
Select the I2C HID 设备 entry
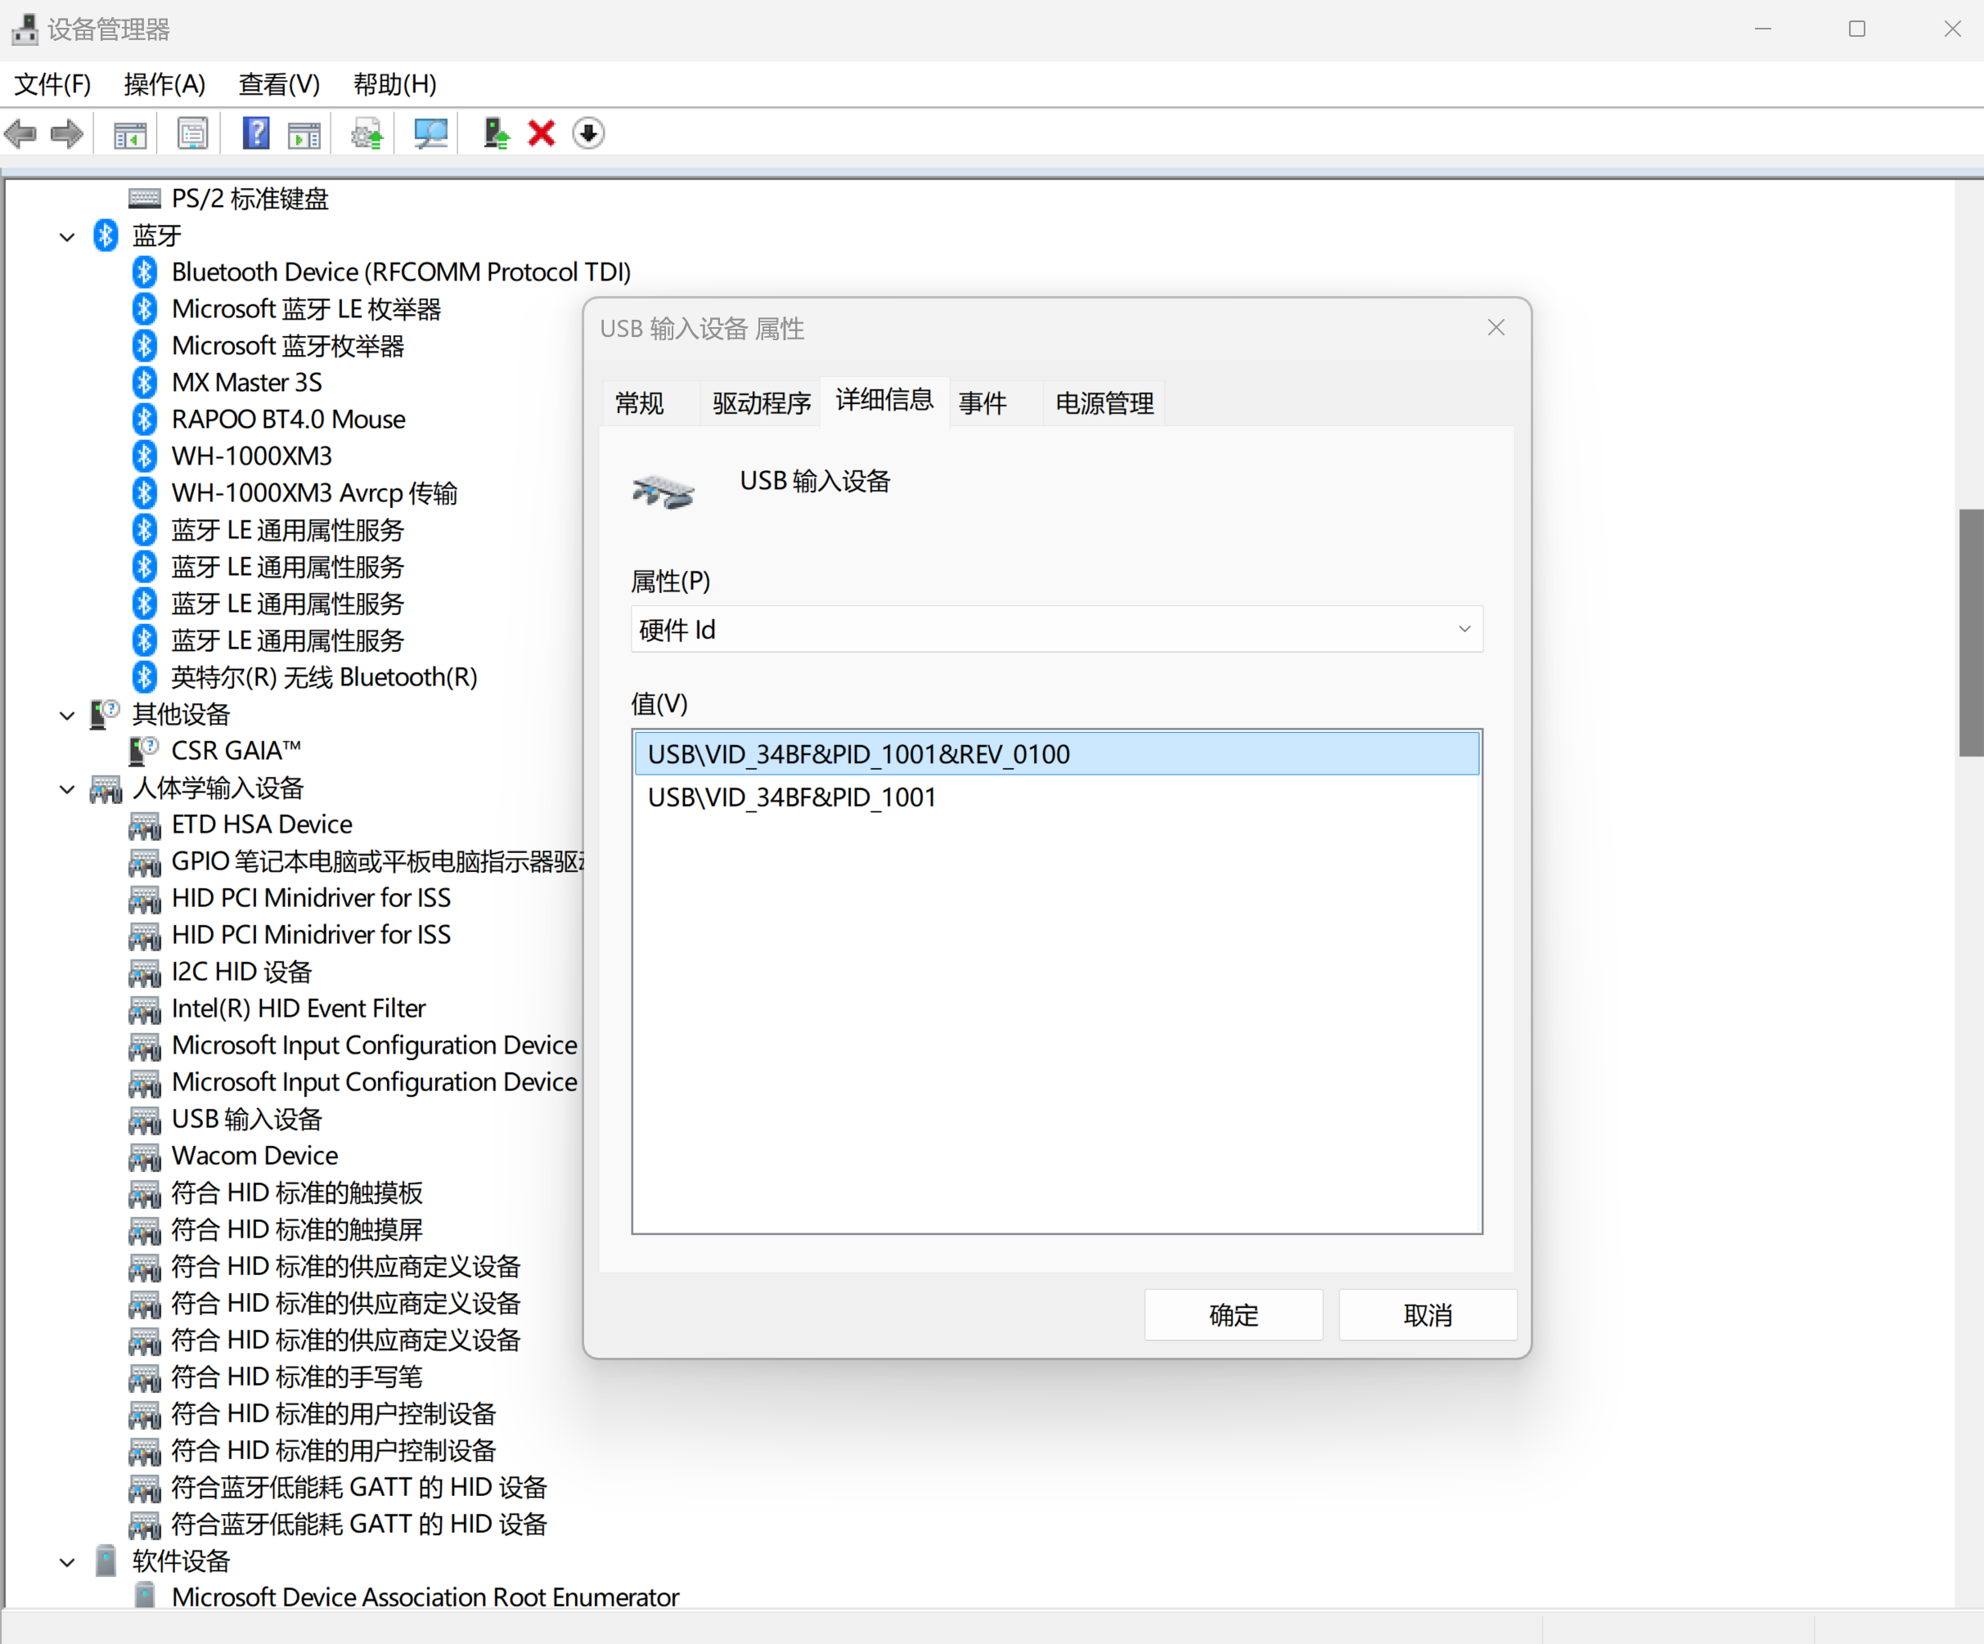242,972
